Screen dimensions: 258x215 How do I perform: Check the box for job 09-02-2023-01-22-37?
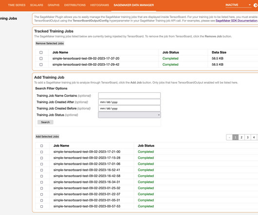pos(42,194)
